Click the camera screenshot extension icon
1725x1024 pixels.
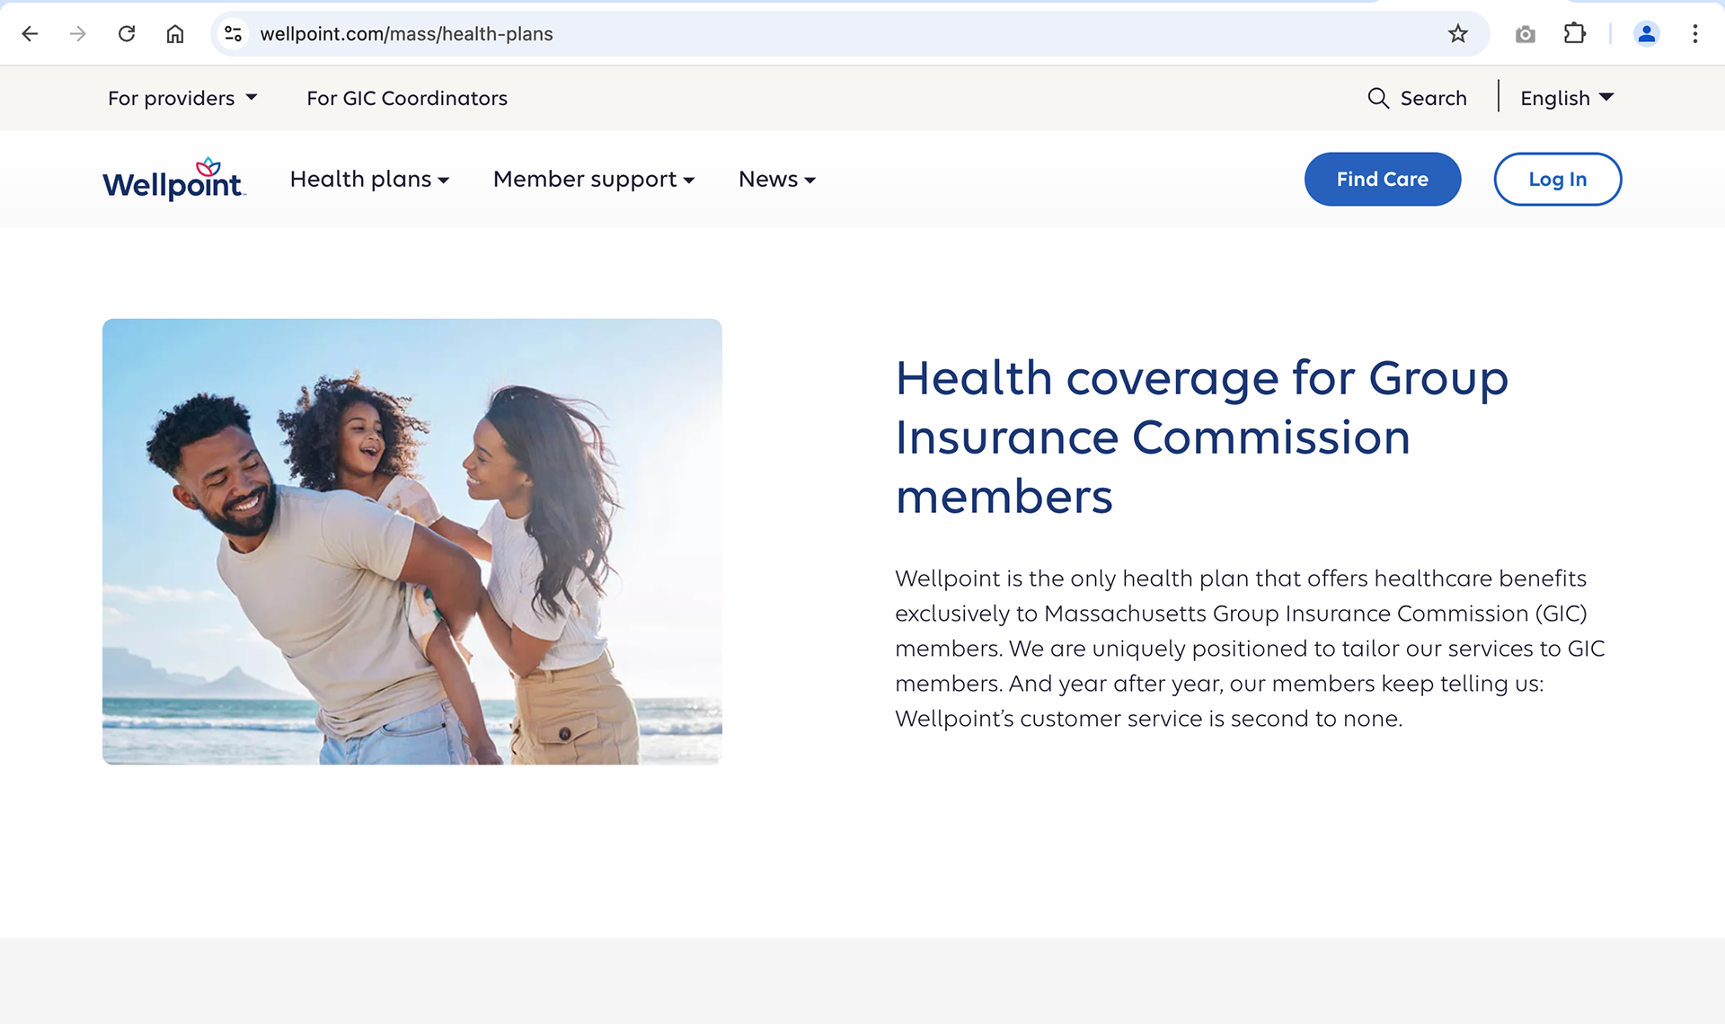tap(1525, 34)
